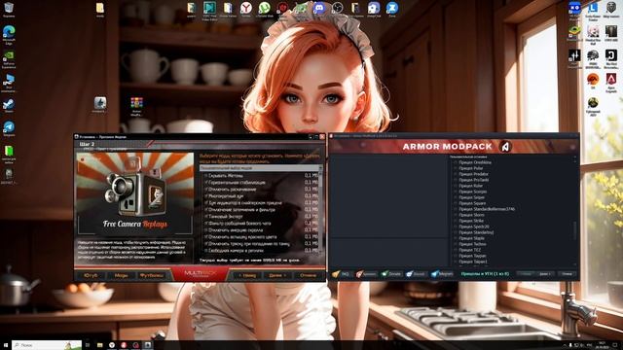Launch Yandex Browser from the desktop's top row
The image size is (623, 350).
click(x=246, y=9)
